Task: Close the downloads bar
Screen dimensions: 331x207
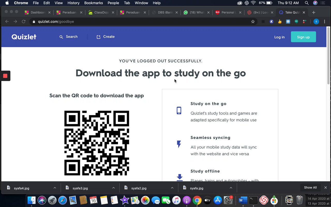Action: tap(326, 188)
